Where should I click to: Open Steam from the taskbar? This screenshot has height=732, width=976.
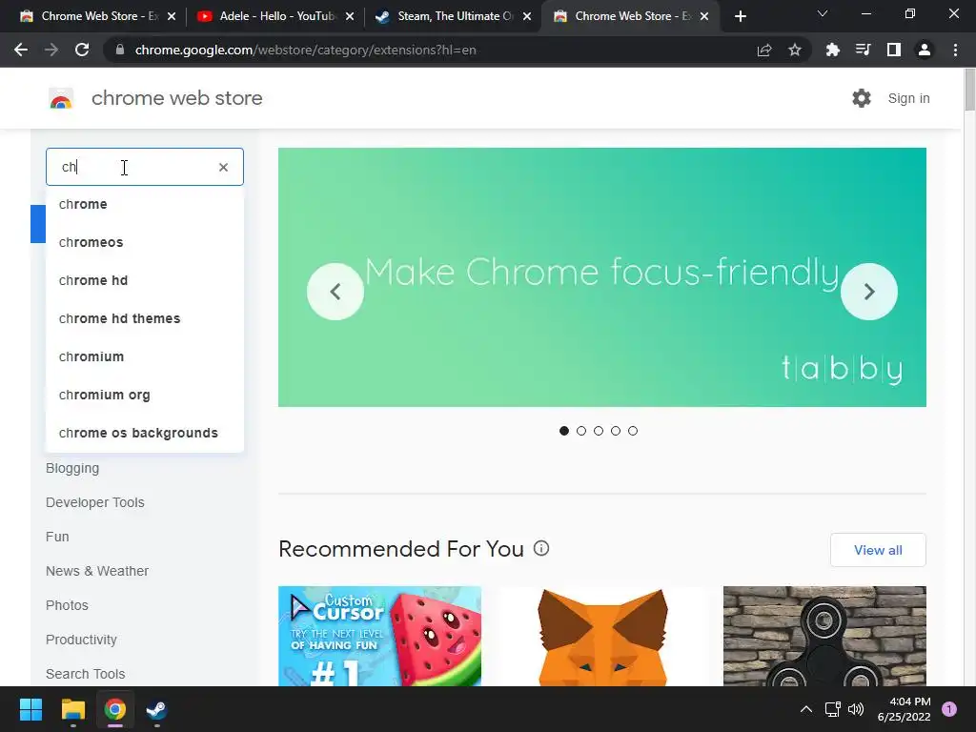tap(156, 709)
